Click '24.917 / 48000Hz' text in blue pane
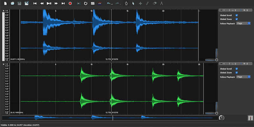This screenshot has height=127, width=254. [x=18, y=59]
